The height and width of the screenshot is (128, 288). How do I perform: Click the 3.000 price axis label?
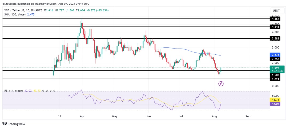[x=275, y=47]
